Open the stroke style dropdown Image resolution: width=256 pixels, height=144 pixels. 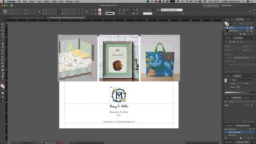116,13
